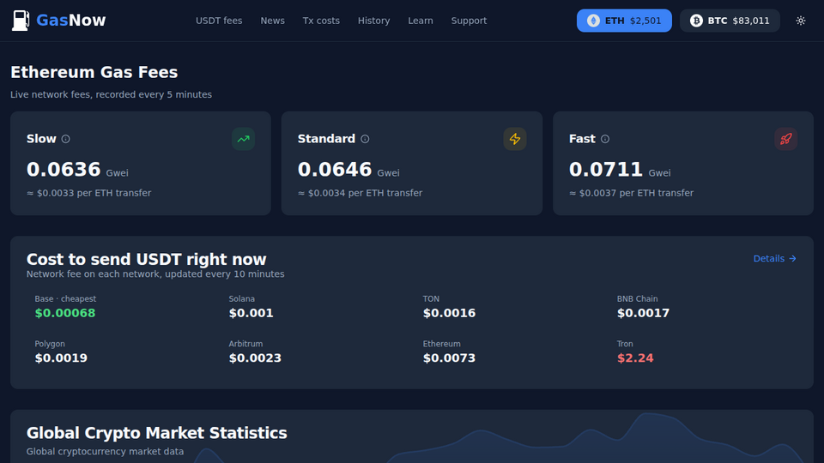This screenshot has width=824, height=463.
Task: Click the Global Crypto Market Statistics heading
Action: 156,433
